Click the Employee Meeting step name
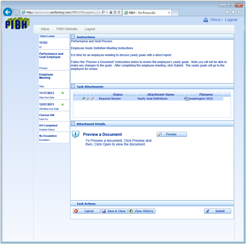 pos(46,76)
